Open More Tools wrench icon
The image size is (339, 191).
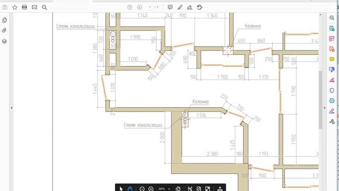332,121
